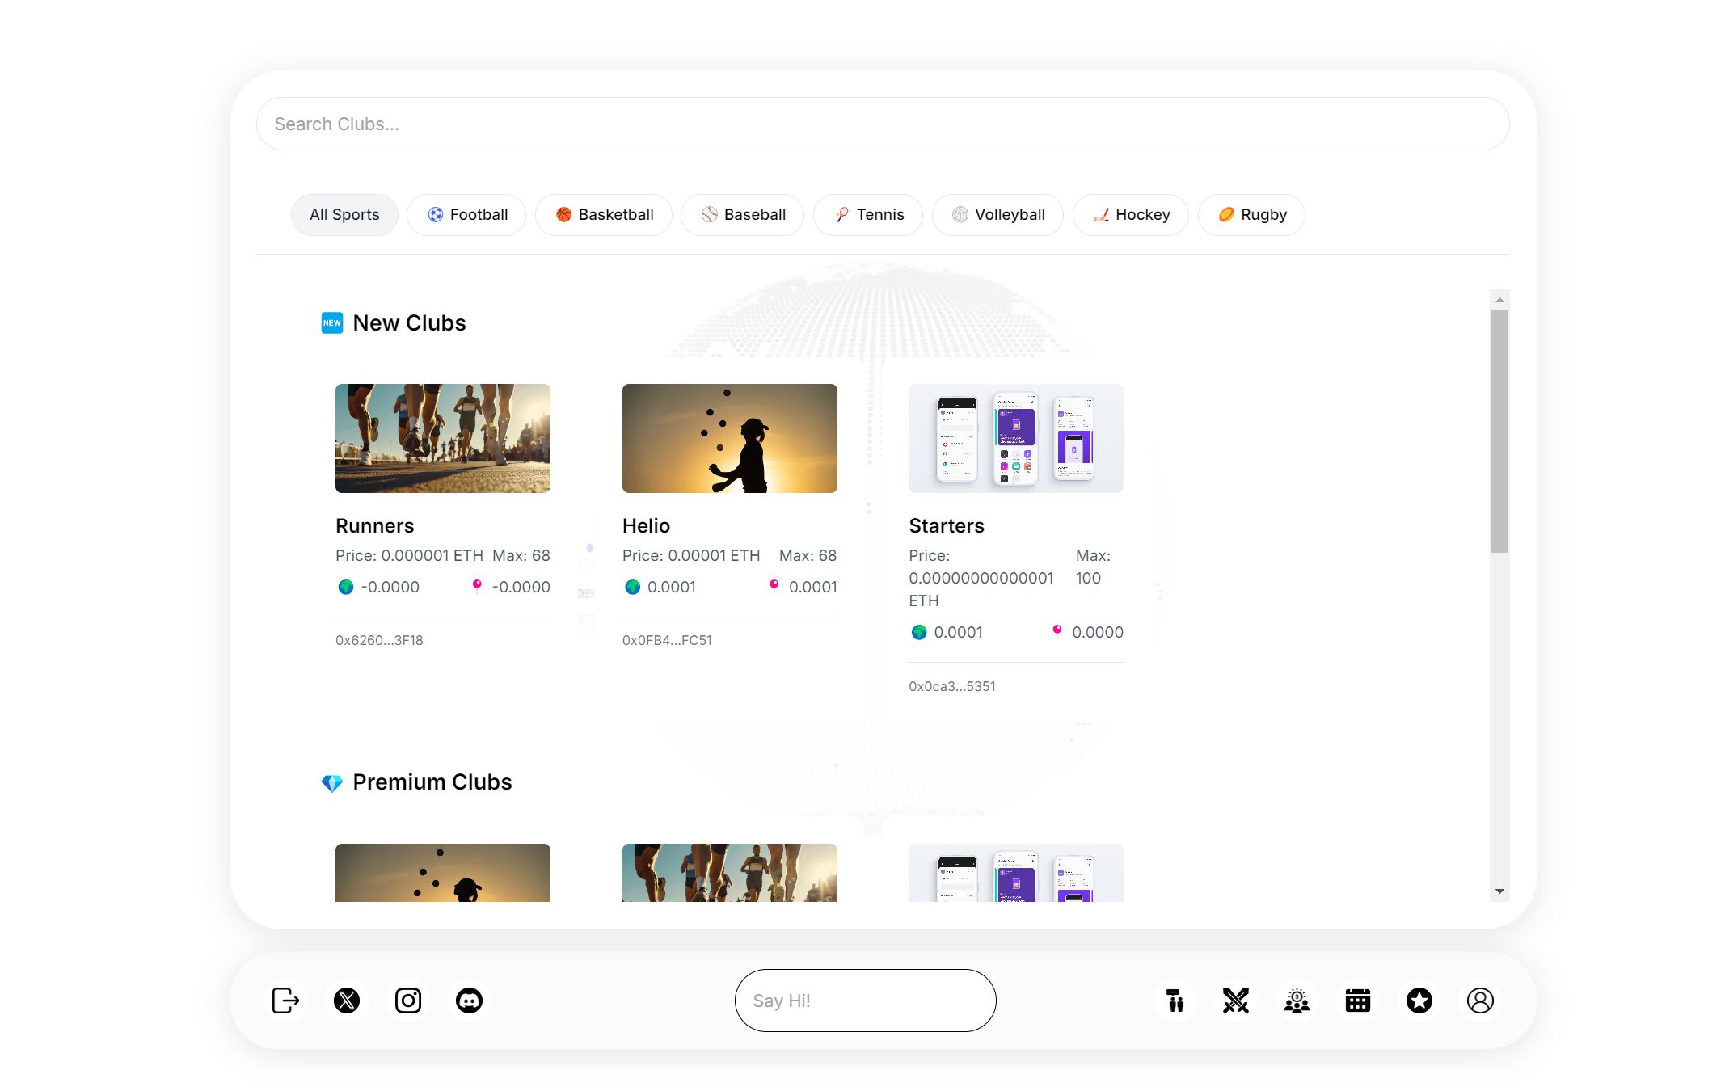This screenshot has width=1725, height=1087.
Task: Click the Say Hi chat input field
Action: [866, 1001]
